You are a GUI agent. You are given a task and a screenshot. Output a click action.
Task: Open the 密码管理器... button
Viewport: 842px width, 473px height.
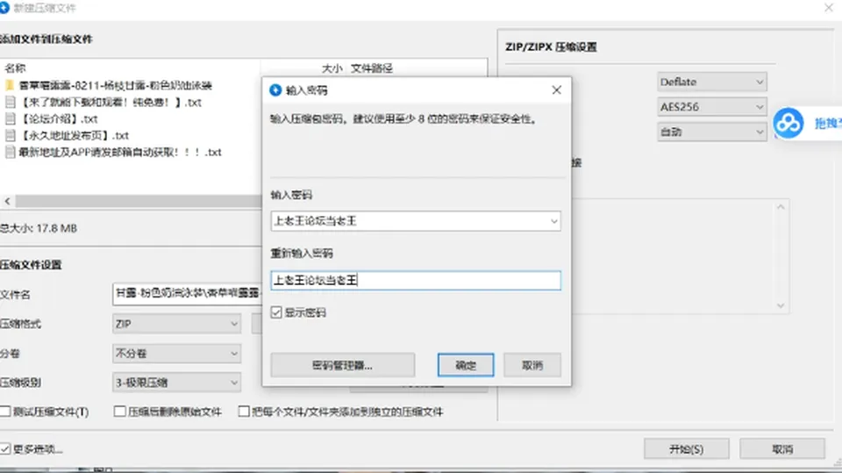click(x=343, y=365)
